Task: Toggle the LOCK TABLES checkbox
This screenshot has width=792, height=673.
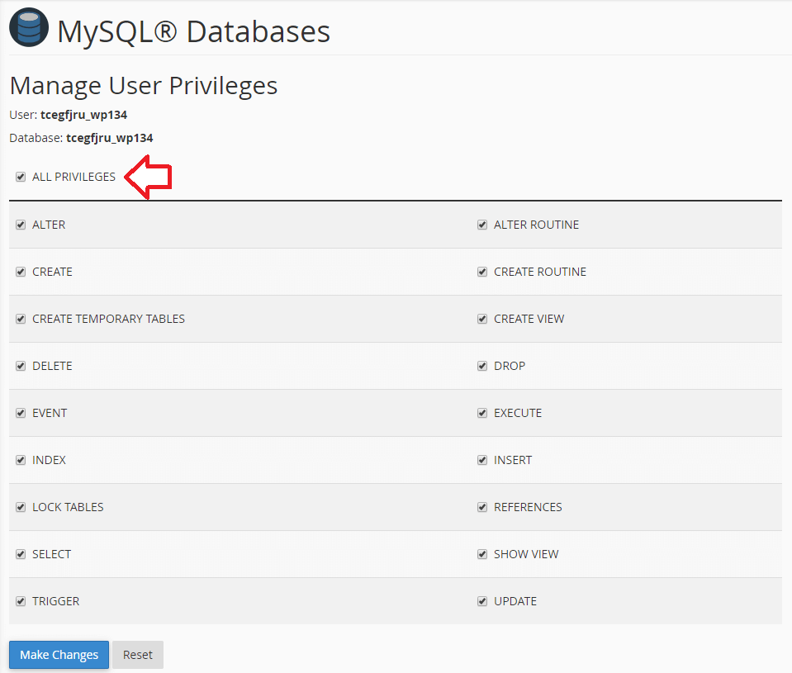Action: click(21, 507)
